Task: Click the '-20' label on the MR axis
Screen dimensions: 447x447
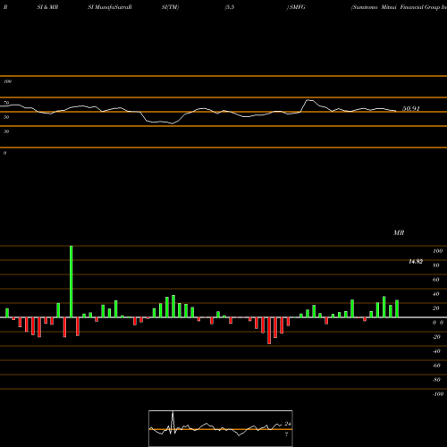Action: [436, 337]
